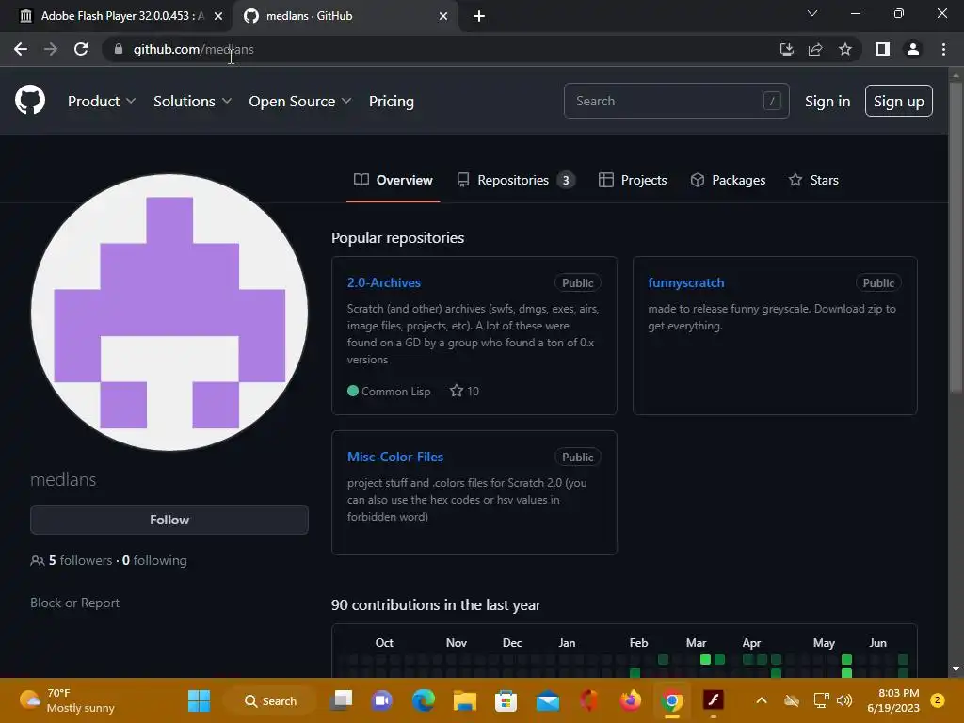Click the bright green March contribution square
Viewport: 964px width, 723px height.
705,659
